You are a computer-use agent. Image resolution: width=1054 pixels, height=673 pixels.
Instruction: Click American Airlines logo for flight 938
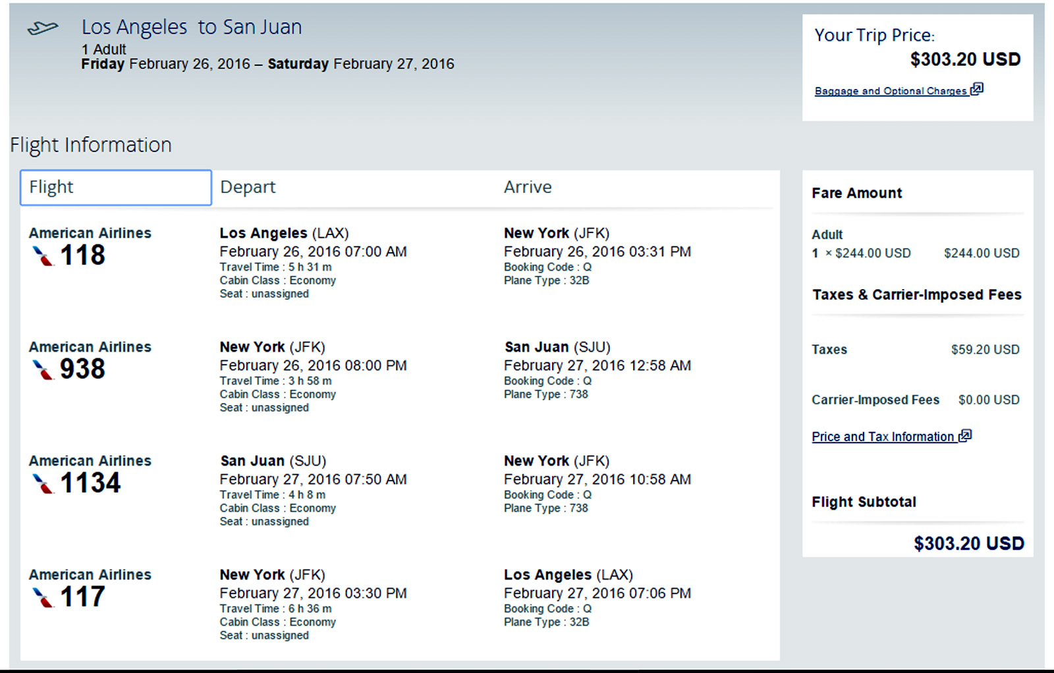pyautogui.click(x=43, y=369)
